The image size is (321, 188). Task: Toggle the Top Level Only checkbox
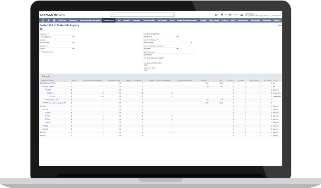coord(41,52)
